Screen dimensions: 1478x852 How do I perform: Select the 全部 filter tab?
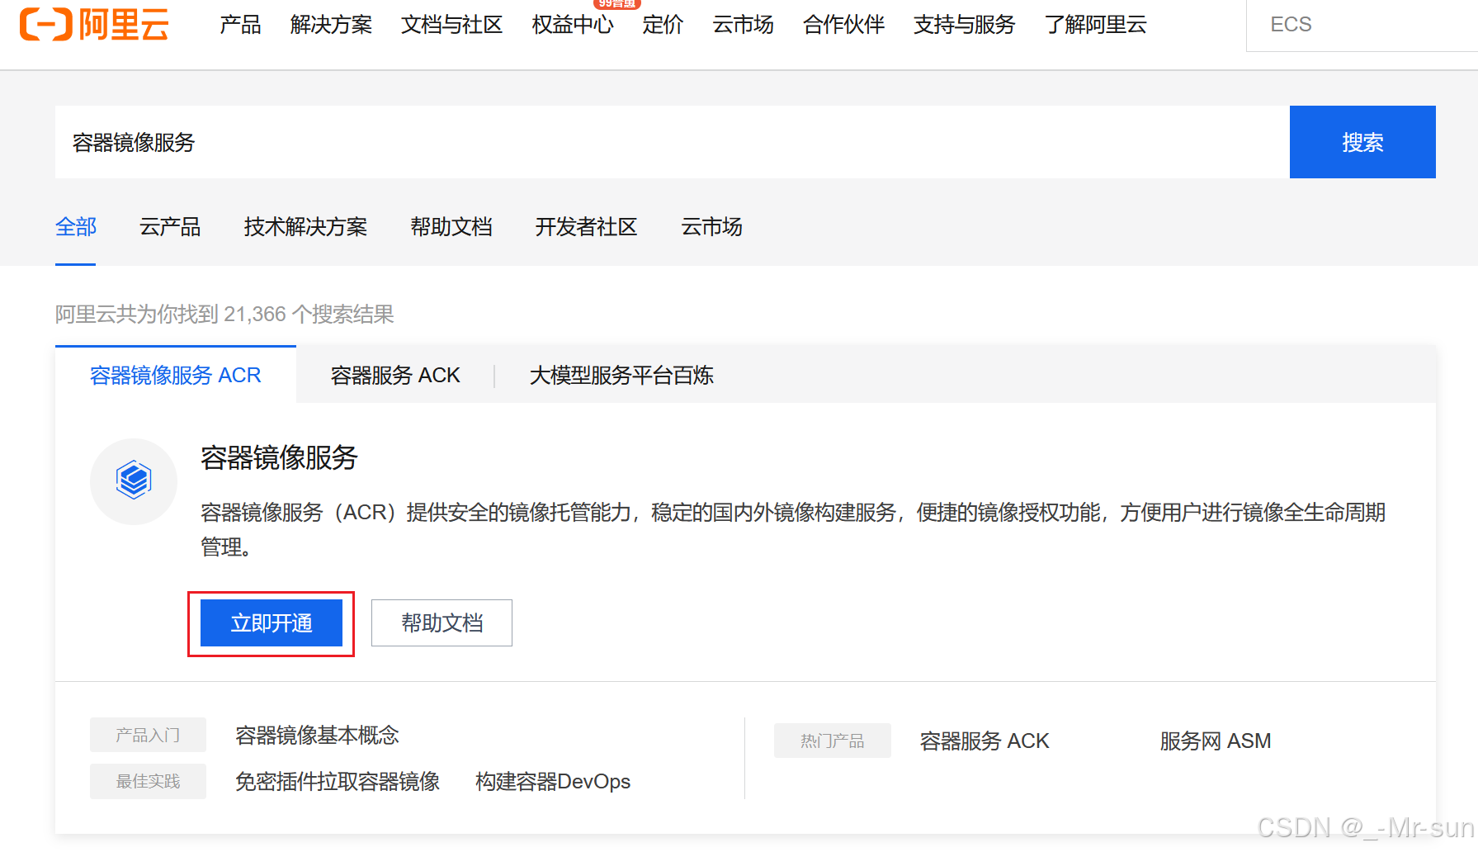click(x=76, y=227)
